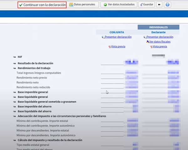The height and width of the screenshot is (150, 188).
Task: Click arrow icon beside Base imponible del ahorro
Action: [x=14, y=107]
